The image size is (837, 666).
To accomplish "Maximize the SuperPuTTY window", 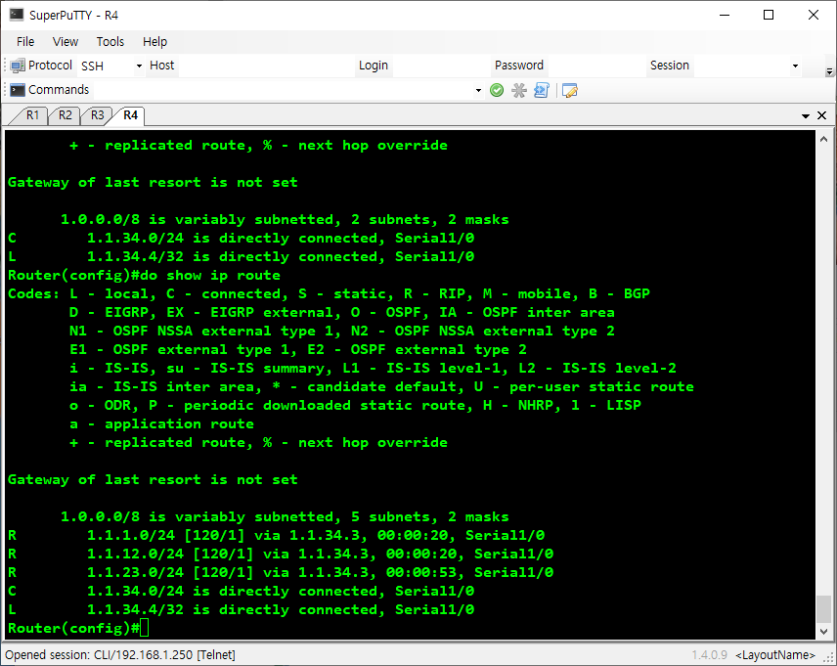I will click(x=769, y=15).
